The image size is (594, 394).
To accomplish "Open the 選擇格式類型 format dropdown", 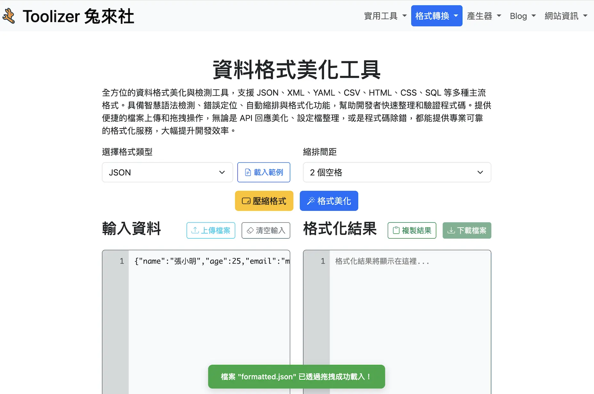I will pyautogui.click(x=167, y=172).
